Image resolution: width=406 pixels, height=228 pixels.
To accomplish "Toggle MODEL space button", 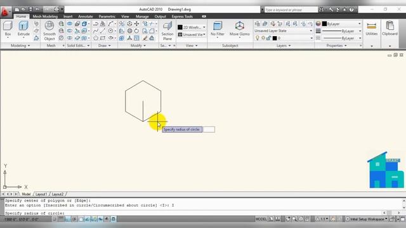I will coord(261,219).
